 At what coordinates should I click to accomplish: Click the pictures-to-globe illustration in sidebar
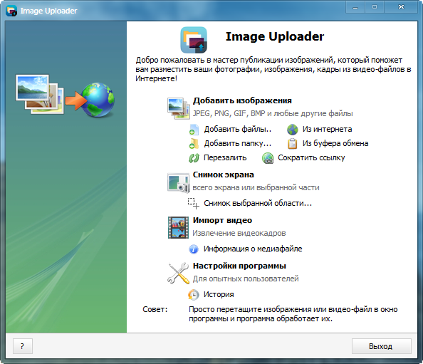(x=65, y=95)
